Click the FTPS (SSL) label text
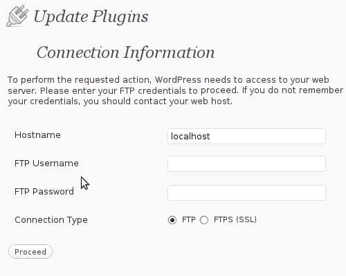 click(235, 219)
